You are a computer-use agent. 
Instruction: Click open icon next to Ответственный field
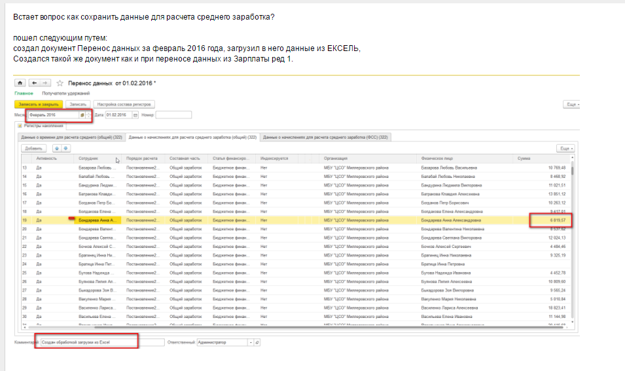pyautogui.click(x=257, y=342)
